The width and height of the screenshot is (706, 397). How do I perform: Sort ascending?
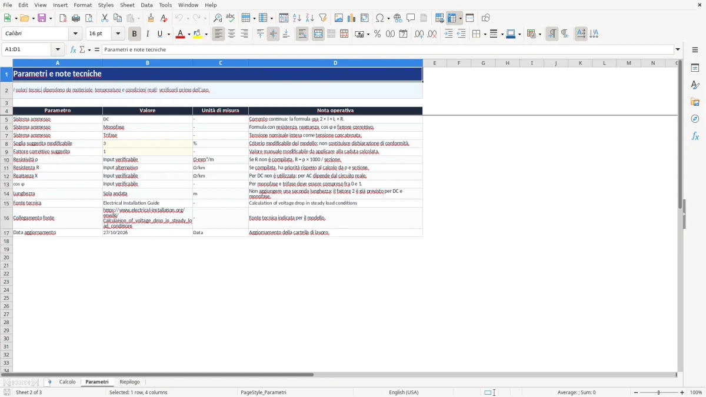click(x=297, y=18)
